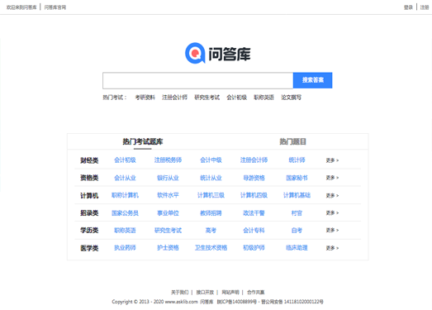
Task: Open the 合作共赢 footer link
Action: [256, 292]
